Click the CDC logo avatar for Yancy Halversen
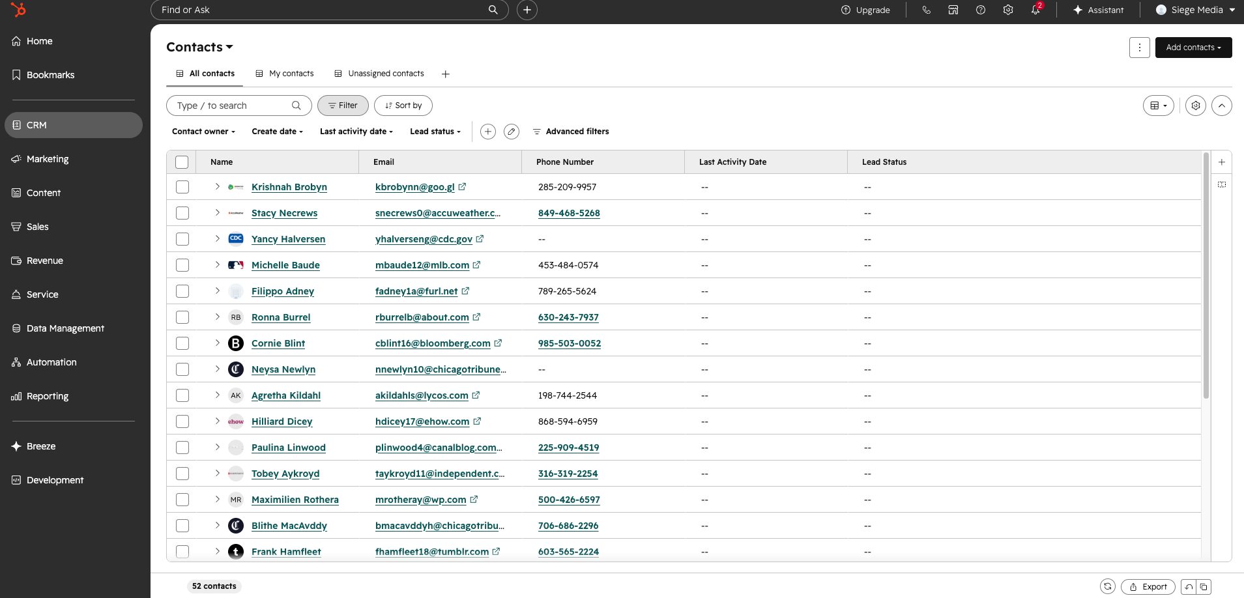Image resolution: width=1244 pixels, height=598 pixels. [236, 239]
